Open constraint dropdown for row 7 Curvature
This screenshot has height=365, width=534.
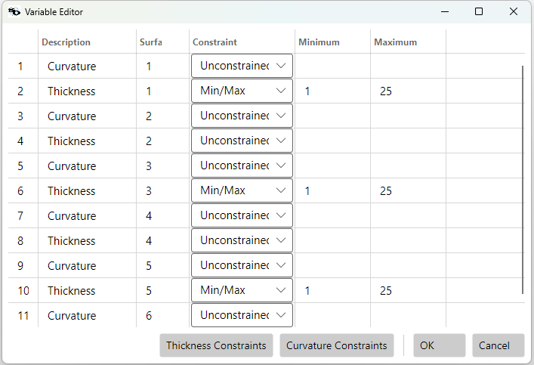[x=242, y=215]
